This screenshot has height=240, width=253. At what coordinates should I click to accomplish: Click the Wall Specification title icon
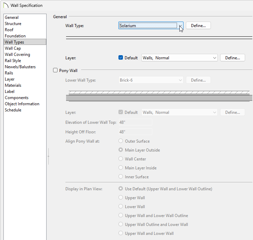tap(5, 5)
